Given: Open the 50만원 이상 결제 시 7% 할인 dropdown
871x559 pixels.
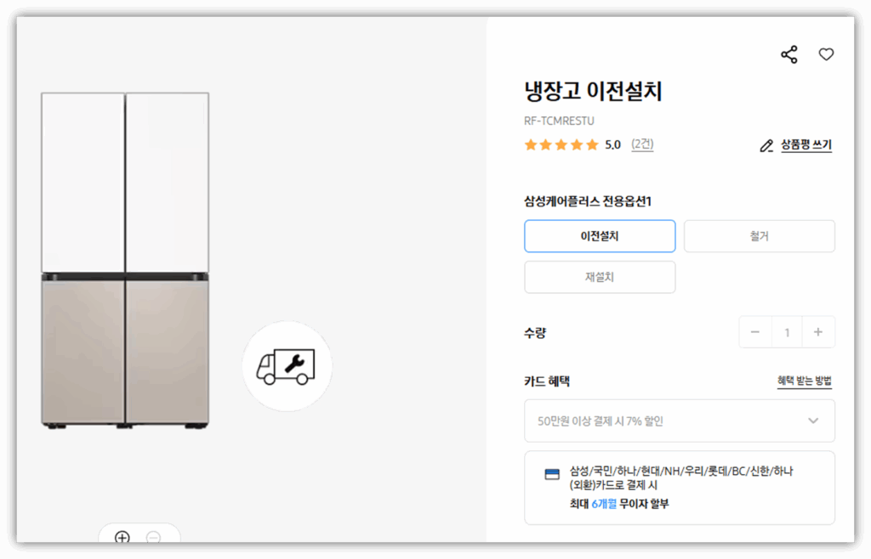Looking at the screenshot, I should pos(680,421).
